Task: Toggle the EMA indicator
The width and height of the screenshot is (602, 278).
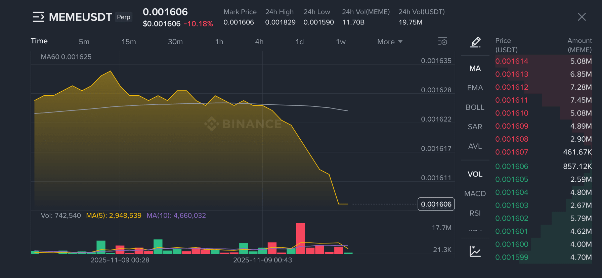Action: (x=475, y=88)
